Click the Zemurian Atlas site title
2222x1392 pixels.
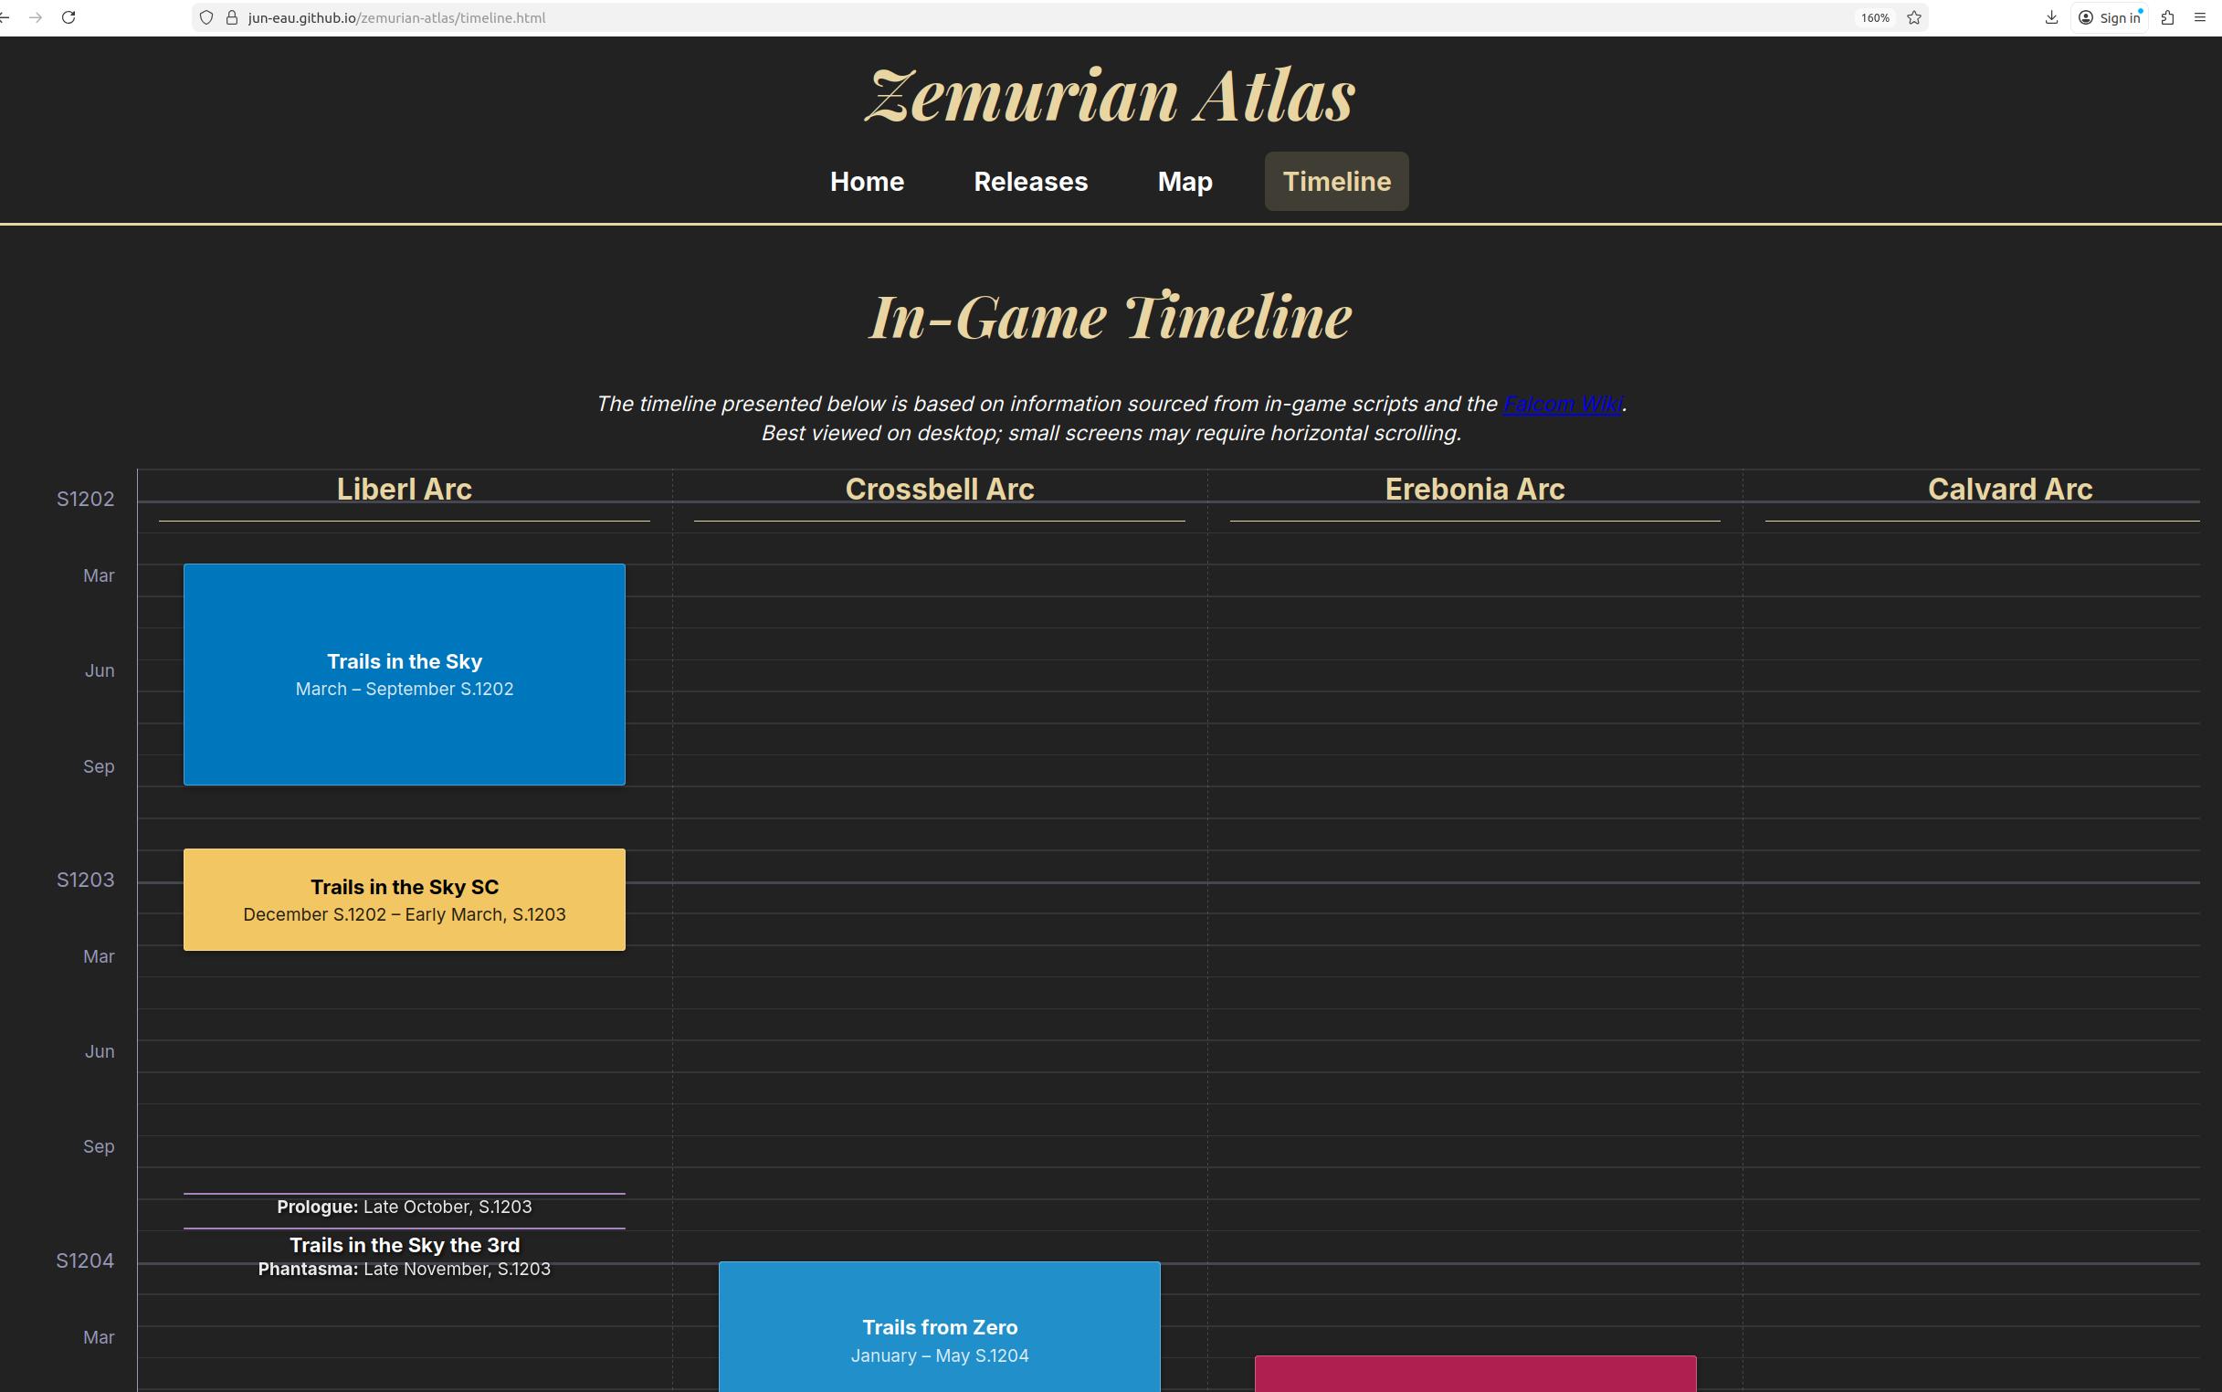tap(1109, 96)
